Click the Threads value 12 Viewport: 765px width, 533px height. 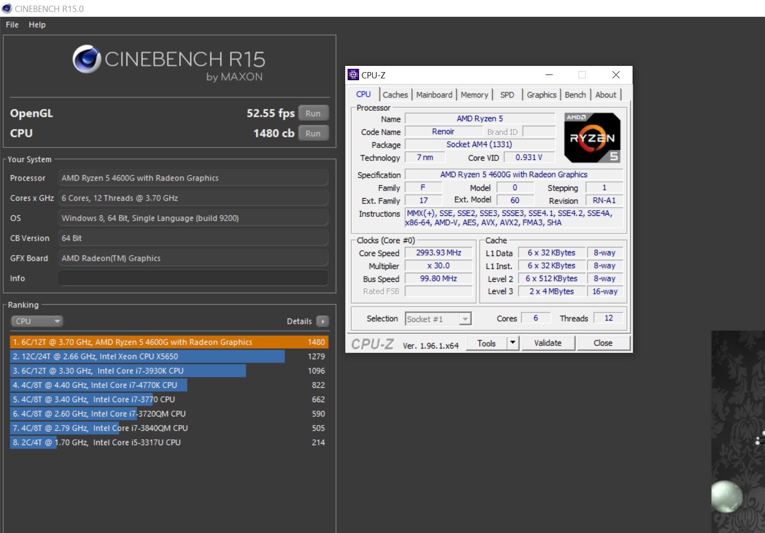pos(609,318)
